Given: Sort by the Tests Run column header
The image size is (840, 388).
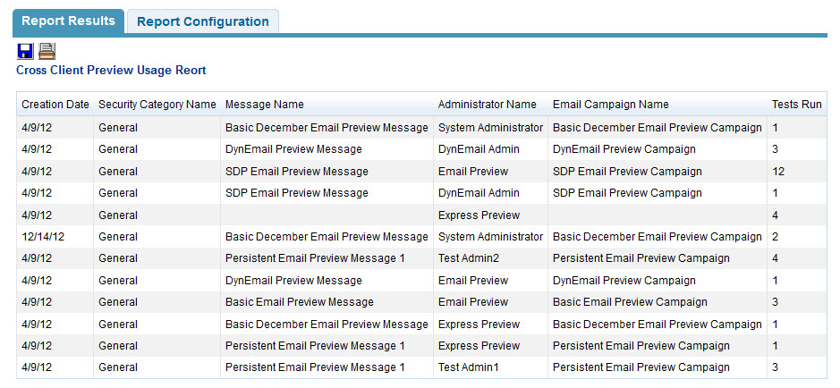Looking at the screenshot, I should point(796,105).
